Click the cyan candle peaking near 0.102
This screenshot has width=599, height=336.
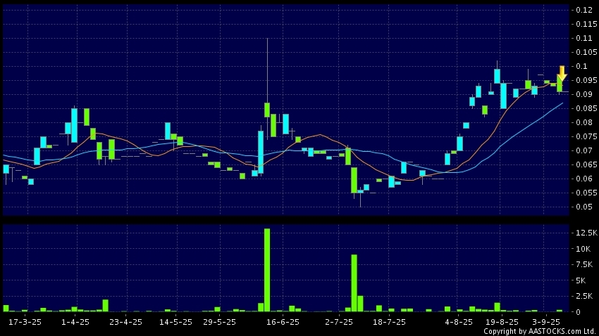[497, 76]
